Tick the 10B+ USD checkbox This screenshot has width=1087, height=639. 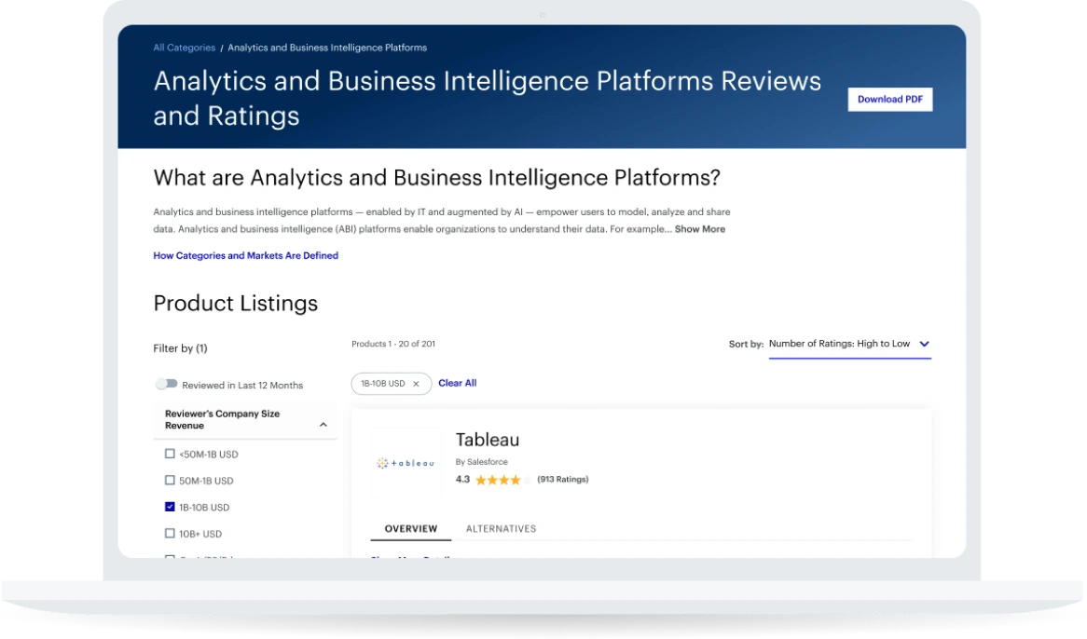coord(170,534)
